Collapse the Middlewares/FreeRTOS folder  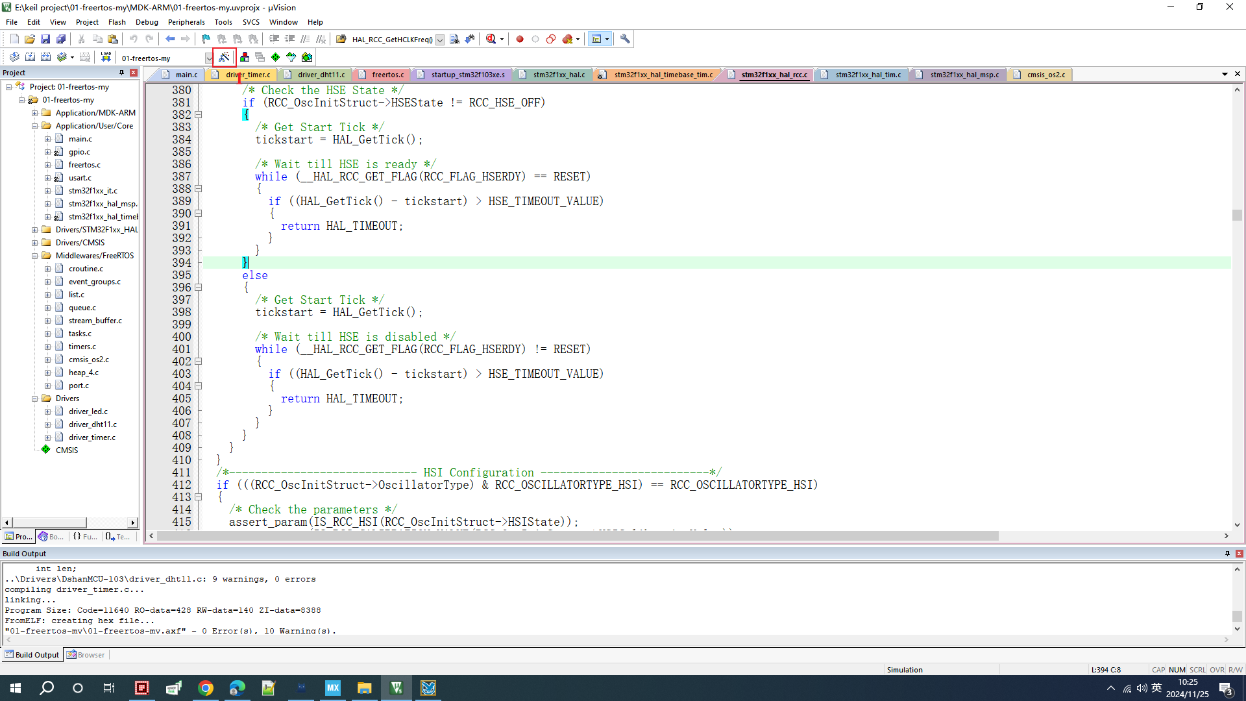(35, 256)
